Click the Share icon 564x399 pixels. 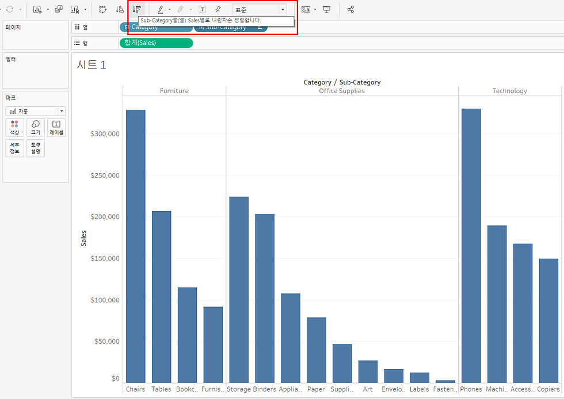pos(350,9)
